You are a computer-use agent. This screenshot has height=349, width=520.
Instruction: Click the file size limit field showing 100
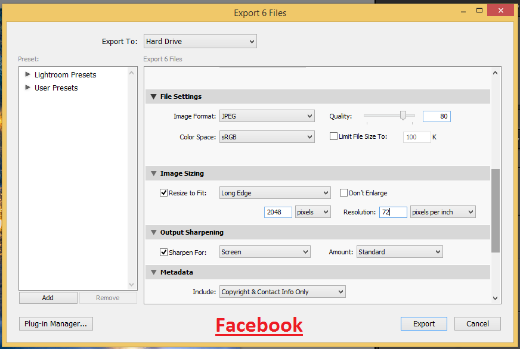pos(417,137)
